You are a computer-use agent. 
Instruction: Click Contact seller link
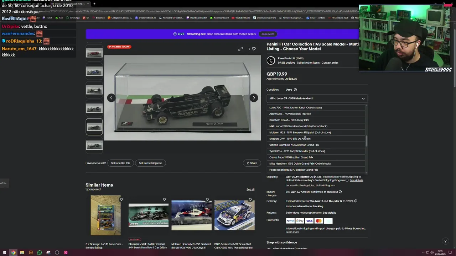tap(330, 63)
